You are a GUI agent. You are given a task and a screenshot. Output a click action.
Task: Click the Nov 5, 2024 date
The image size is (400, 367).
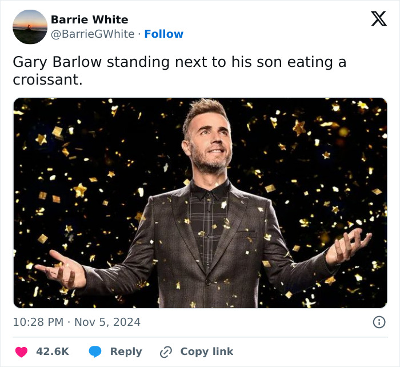pos(107,322)
